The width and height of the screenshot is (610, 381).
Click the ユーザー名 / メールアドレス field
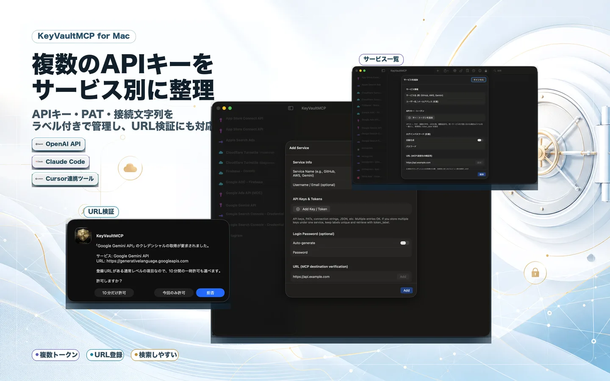pos(444,102)
